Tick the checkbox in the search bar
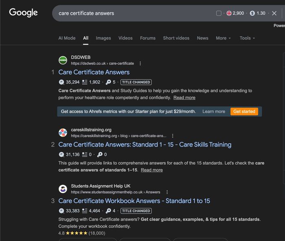This screenshot has height=241, width=285. pyautogui.click(x=219, y=13)
